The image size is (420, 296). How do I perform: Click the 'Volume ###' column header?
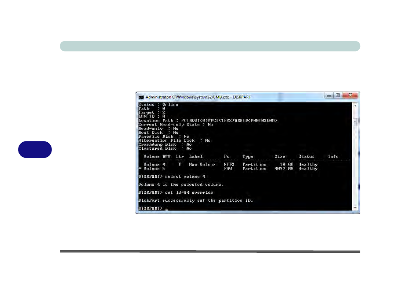tap(157, 156)
